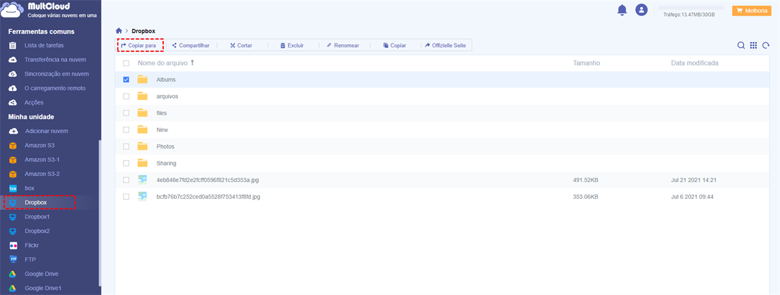Select file name bcfb76b7c252ced0a5528f753413f8fd.jpg
780x295 pixels.
(x=208, y=196)
